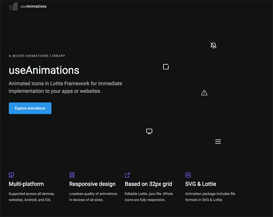This screenshot has width=273, height=217.
Task: Click the Explore animations button
Action: click(x=30, y=108)
